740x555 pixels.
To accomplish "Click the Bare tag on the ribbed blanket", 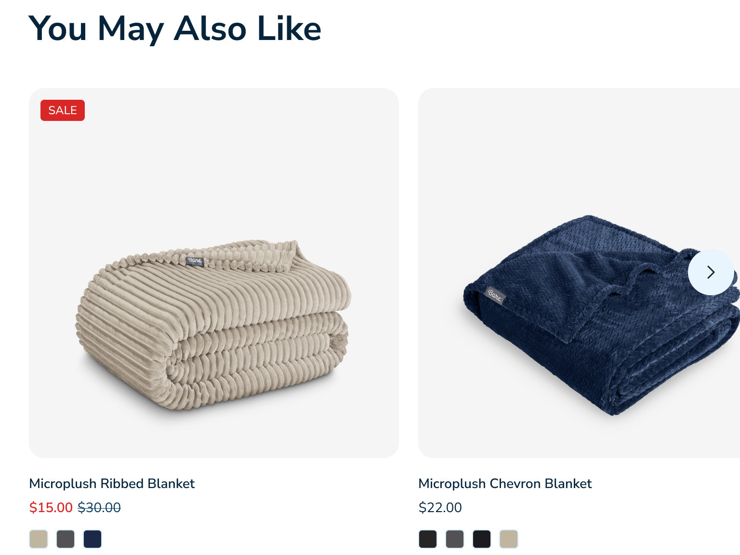I will point(195,261).
